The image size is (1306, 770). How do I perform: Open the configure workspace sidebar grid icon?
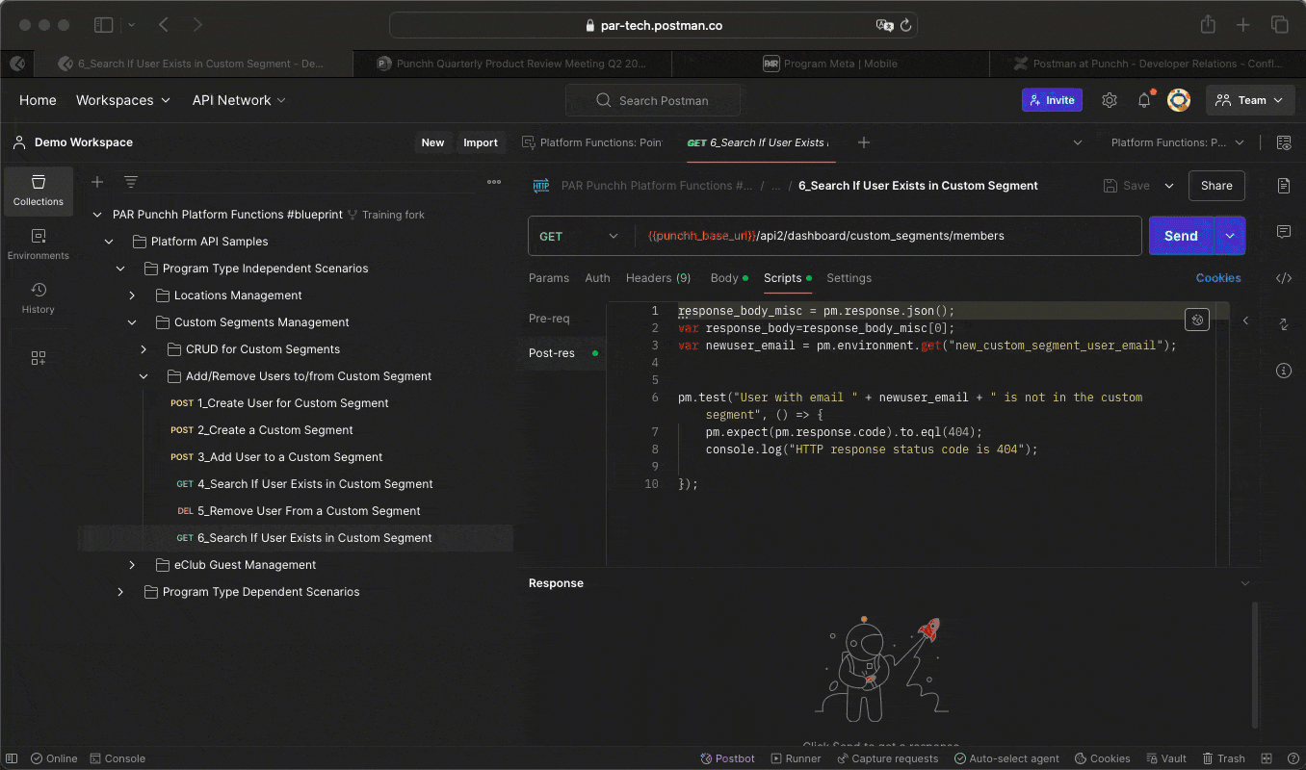pos(39,358)
